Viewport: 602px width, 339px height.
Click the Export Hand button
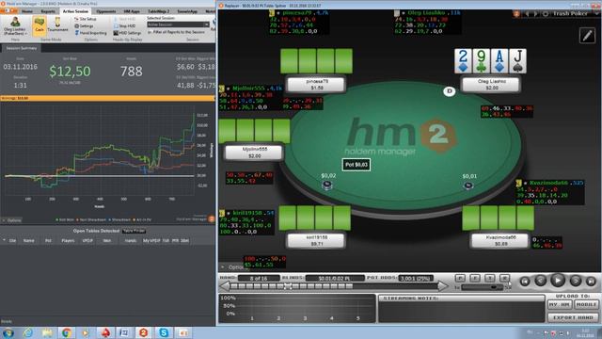tap(573, 317)
